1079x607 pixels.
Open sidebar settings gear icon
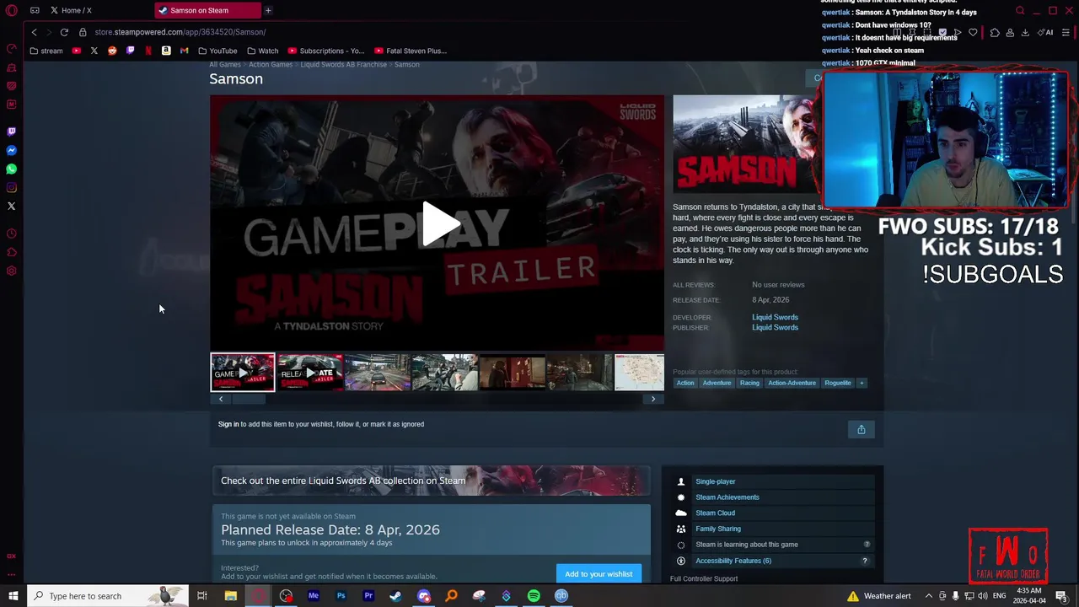click(x=12, y=271)
